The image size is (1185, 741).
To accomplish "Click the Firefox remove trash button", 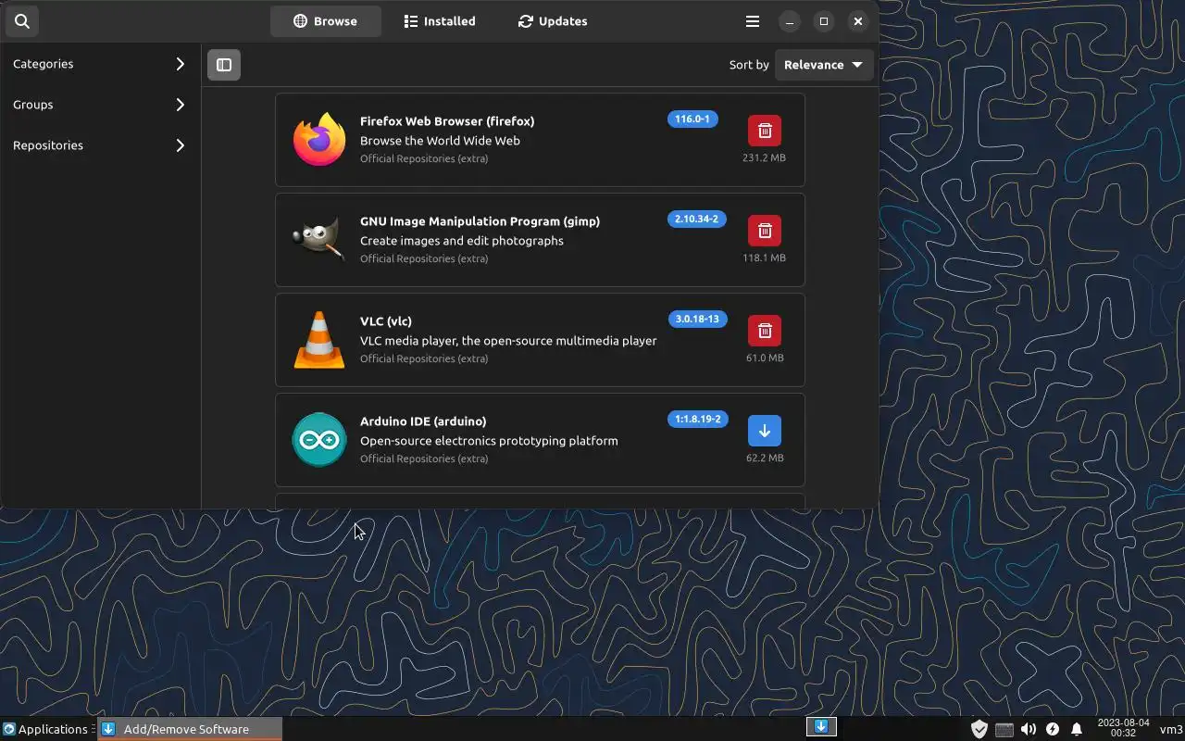I will click(x=765, y=131).
